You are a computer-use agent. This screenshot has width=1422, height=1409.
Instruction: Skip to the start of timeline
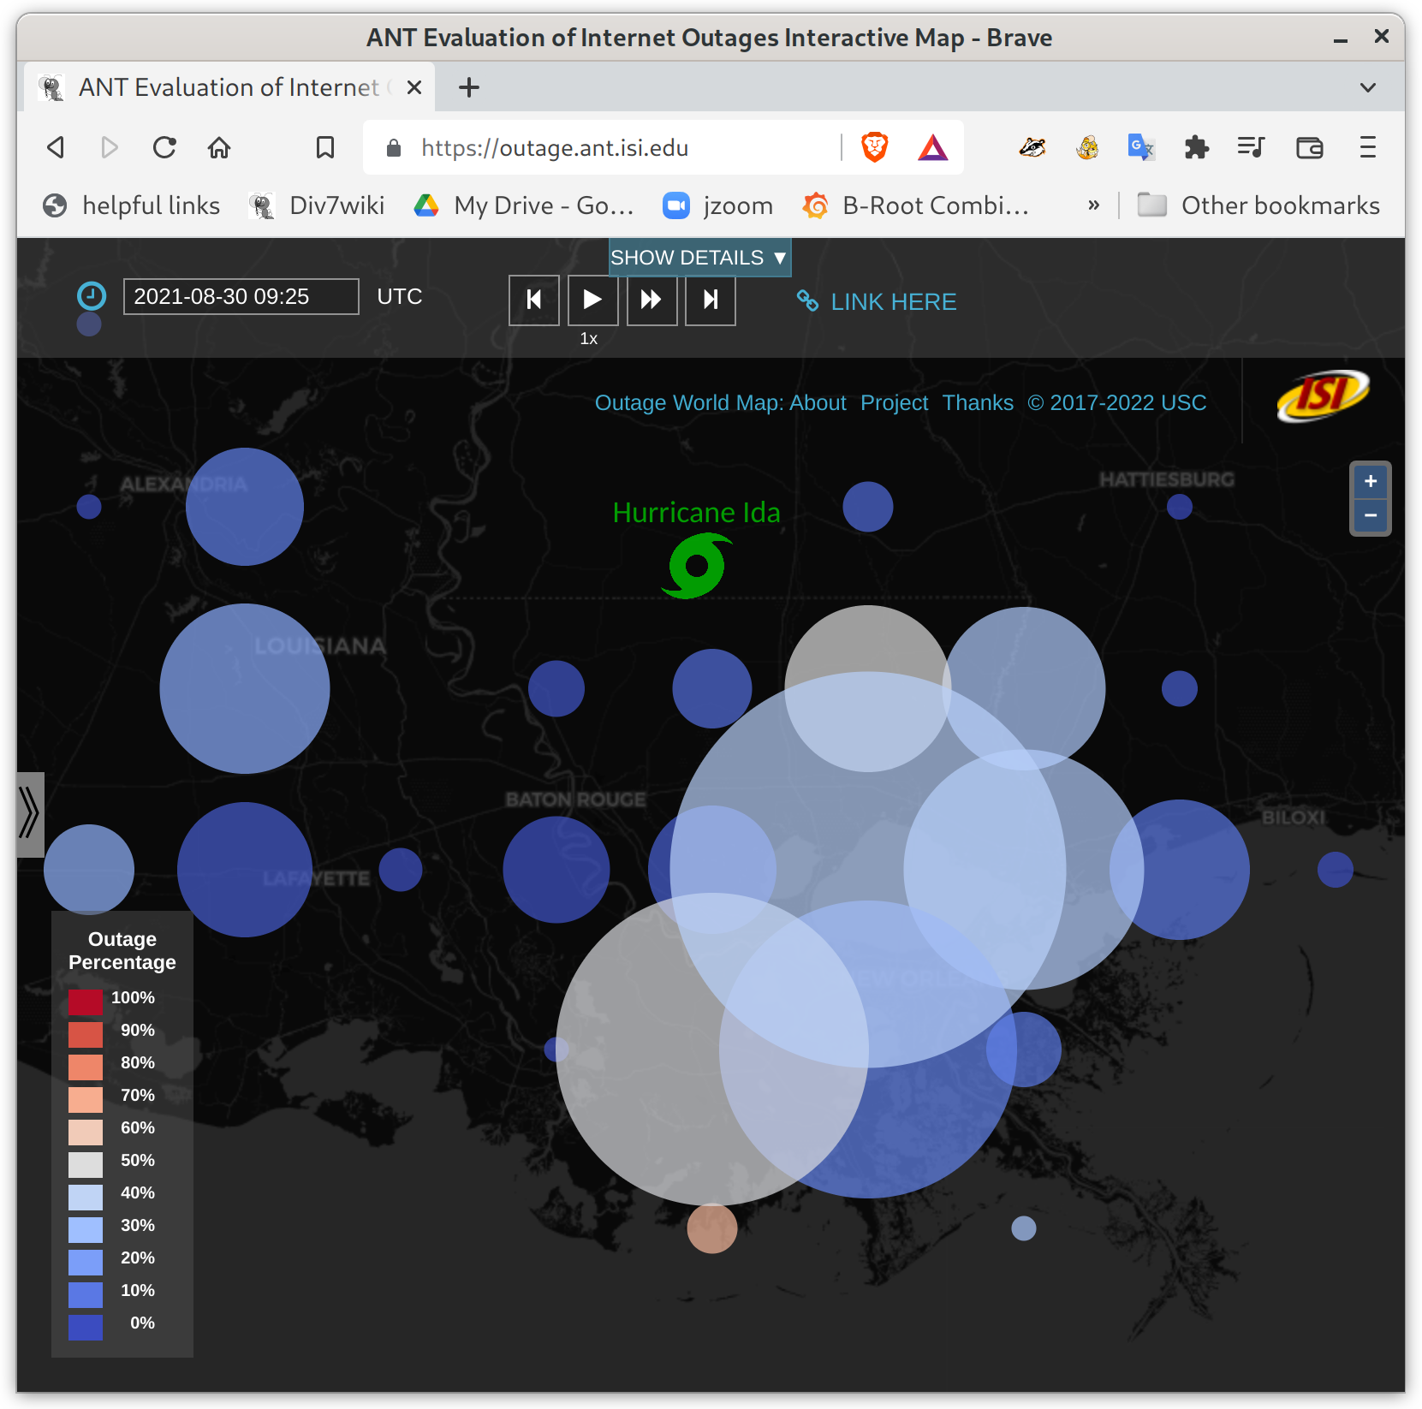(534, 300)
